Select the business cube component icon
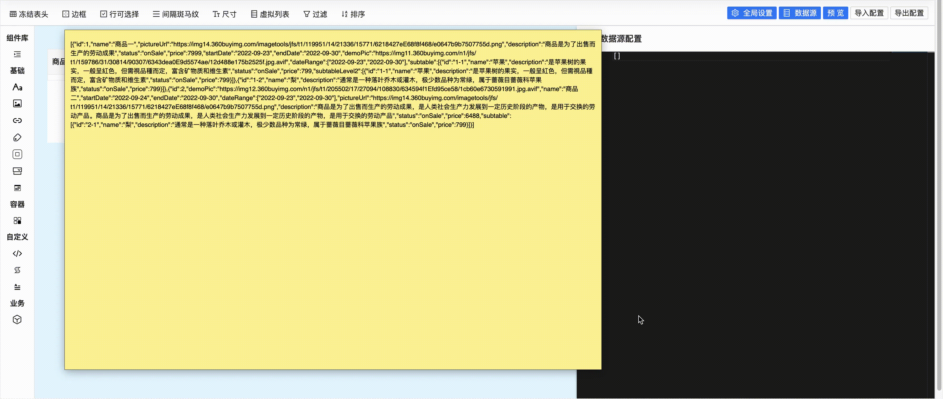943x399 pixels. [17, 320]
